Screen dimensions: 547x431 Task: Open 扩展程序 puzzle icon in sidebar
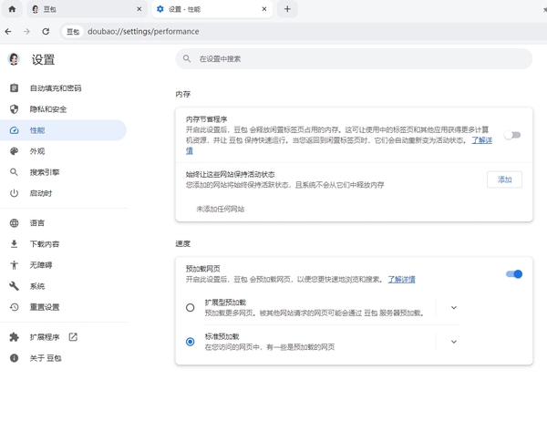[x=14, y=337]
